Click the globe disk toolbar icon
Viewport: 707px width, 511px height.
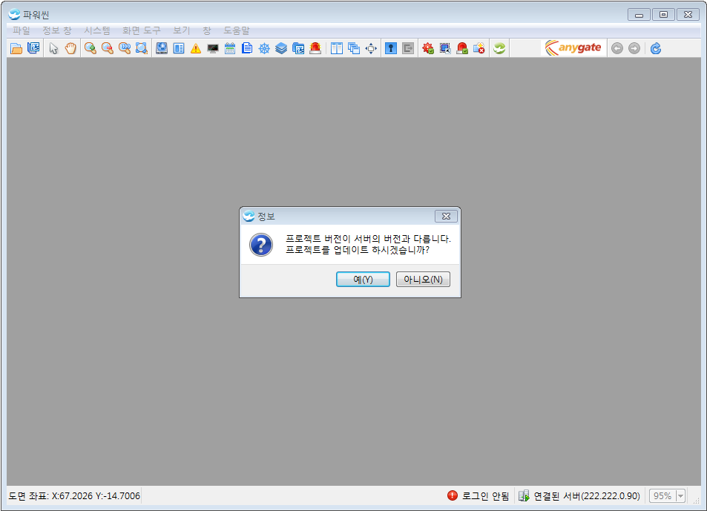162,48
